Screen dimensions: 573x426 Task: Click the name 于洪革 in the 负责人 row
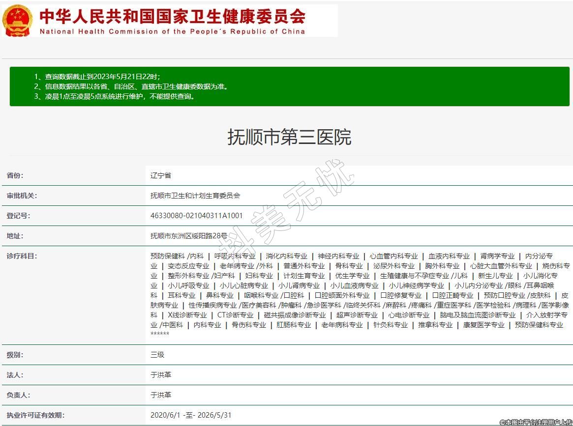click(x=161, y=395)
